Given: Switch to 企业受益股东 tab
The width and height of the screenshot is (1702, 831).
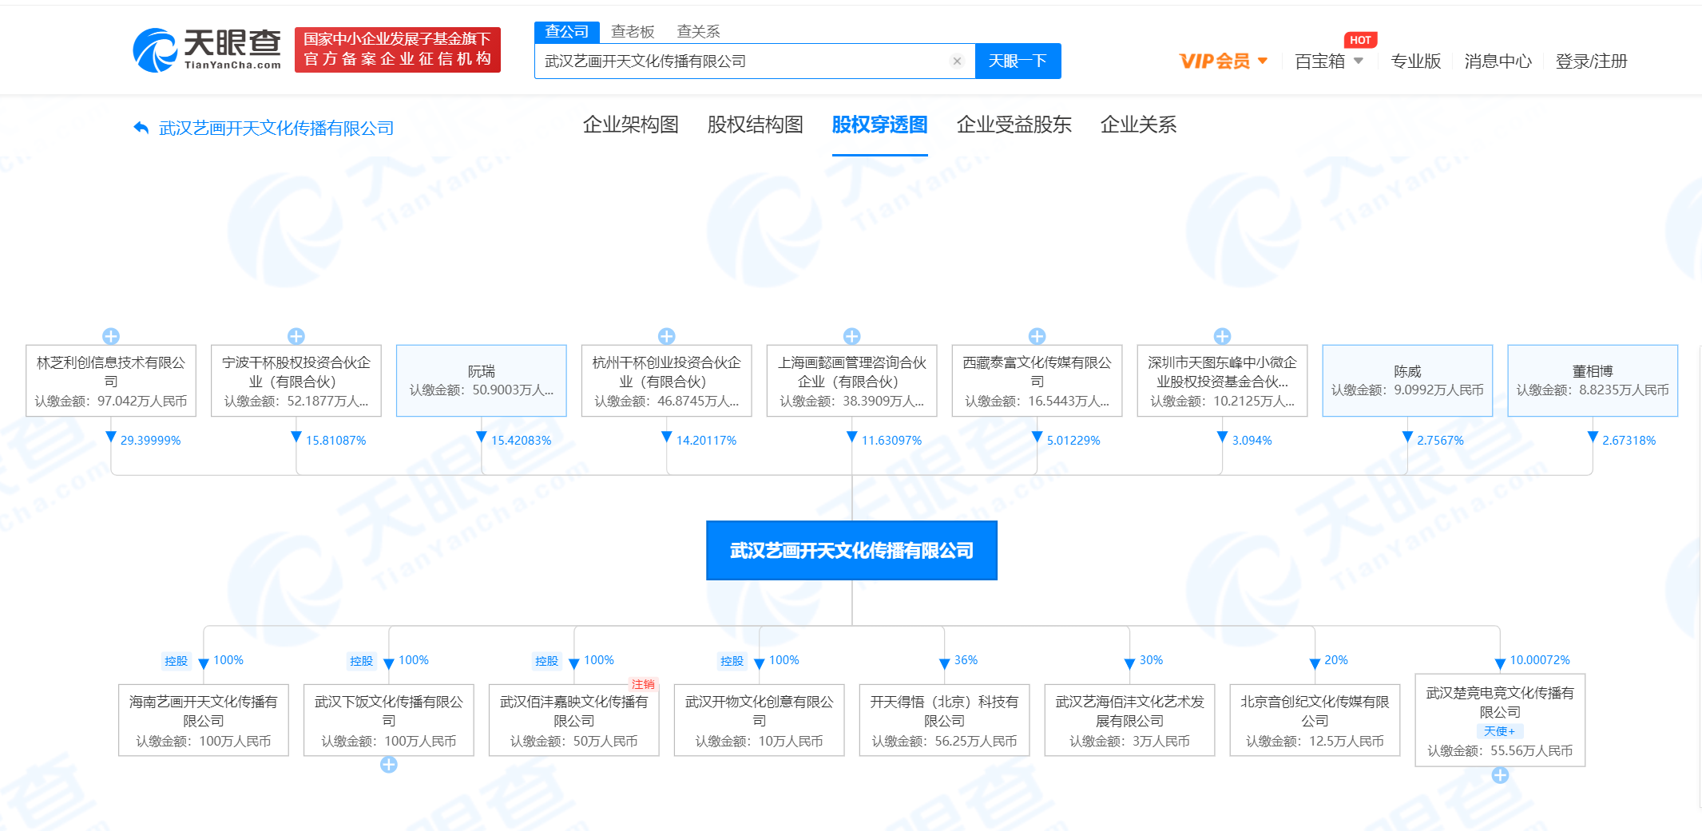Looking at the screenshot, I should [1014, 125].
